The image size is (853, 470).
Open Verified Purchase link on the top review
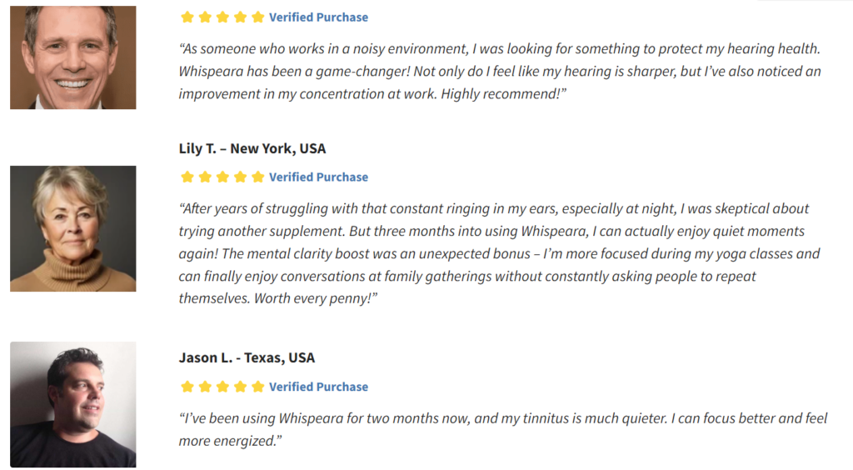[318, 17]
